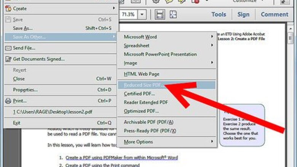Click the 71.3% zoom input field
The height and width of the screenshot is (167, 297).
click(x=128, y=14)
